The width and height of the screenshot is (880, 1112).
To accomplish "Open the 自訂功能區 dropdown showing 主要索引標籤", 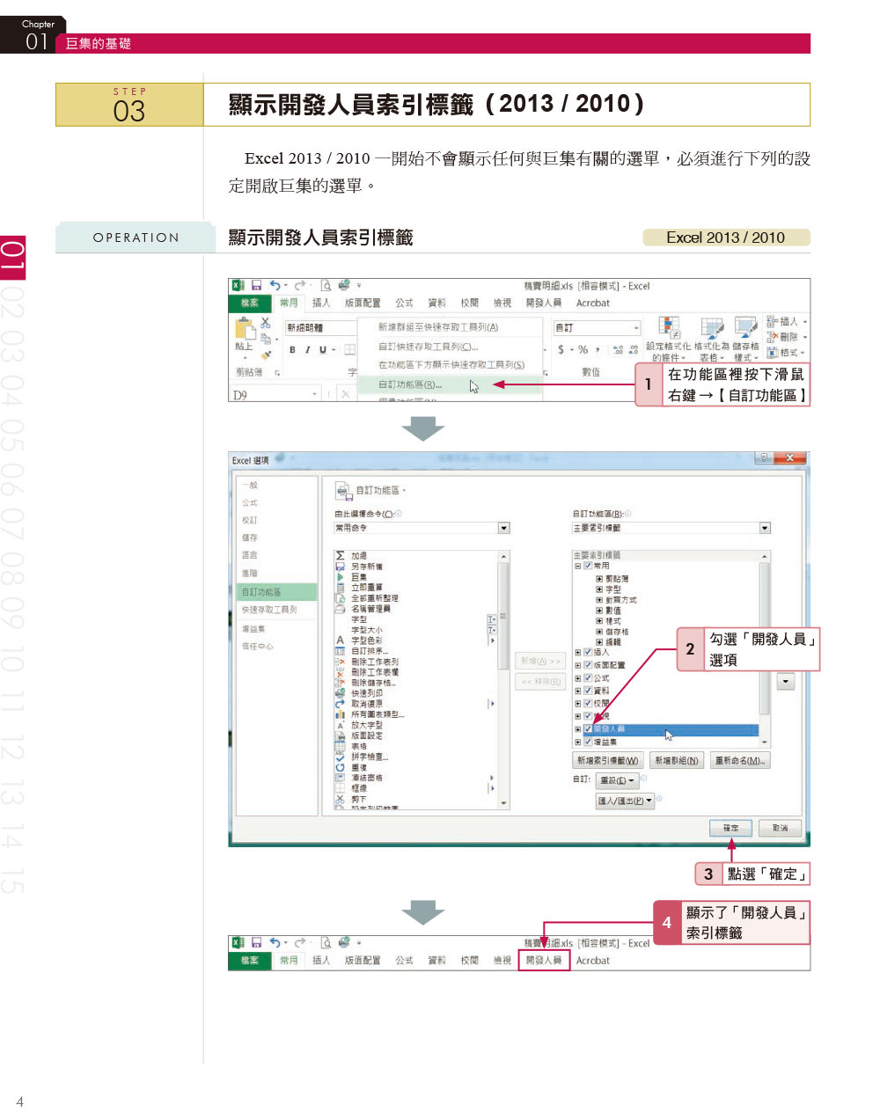I will (x=671, y=528).
